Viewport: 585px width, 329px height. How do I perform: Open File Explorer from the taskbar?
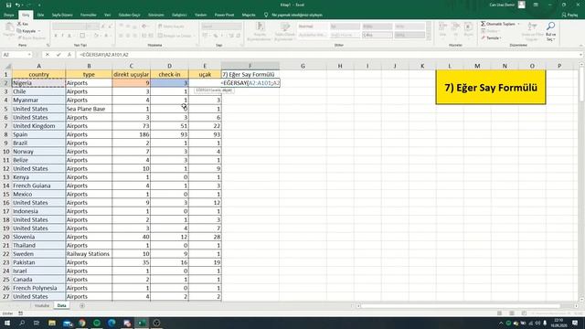[x=52, y=323]
